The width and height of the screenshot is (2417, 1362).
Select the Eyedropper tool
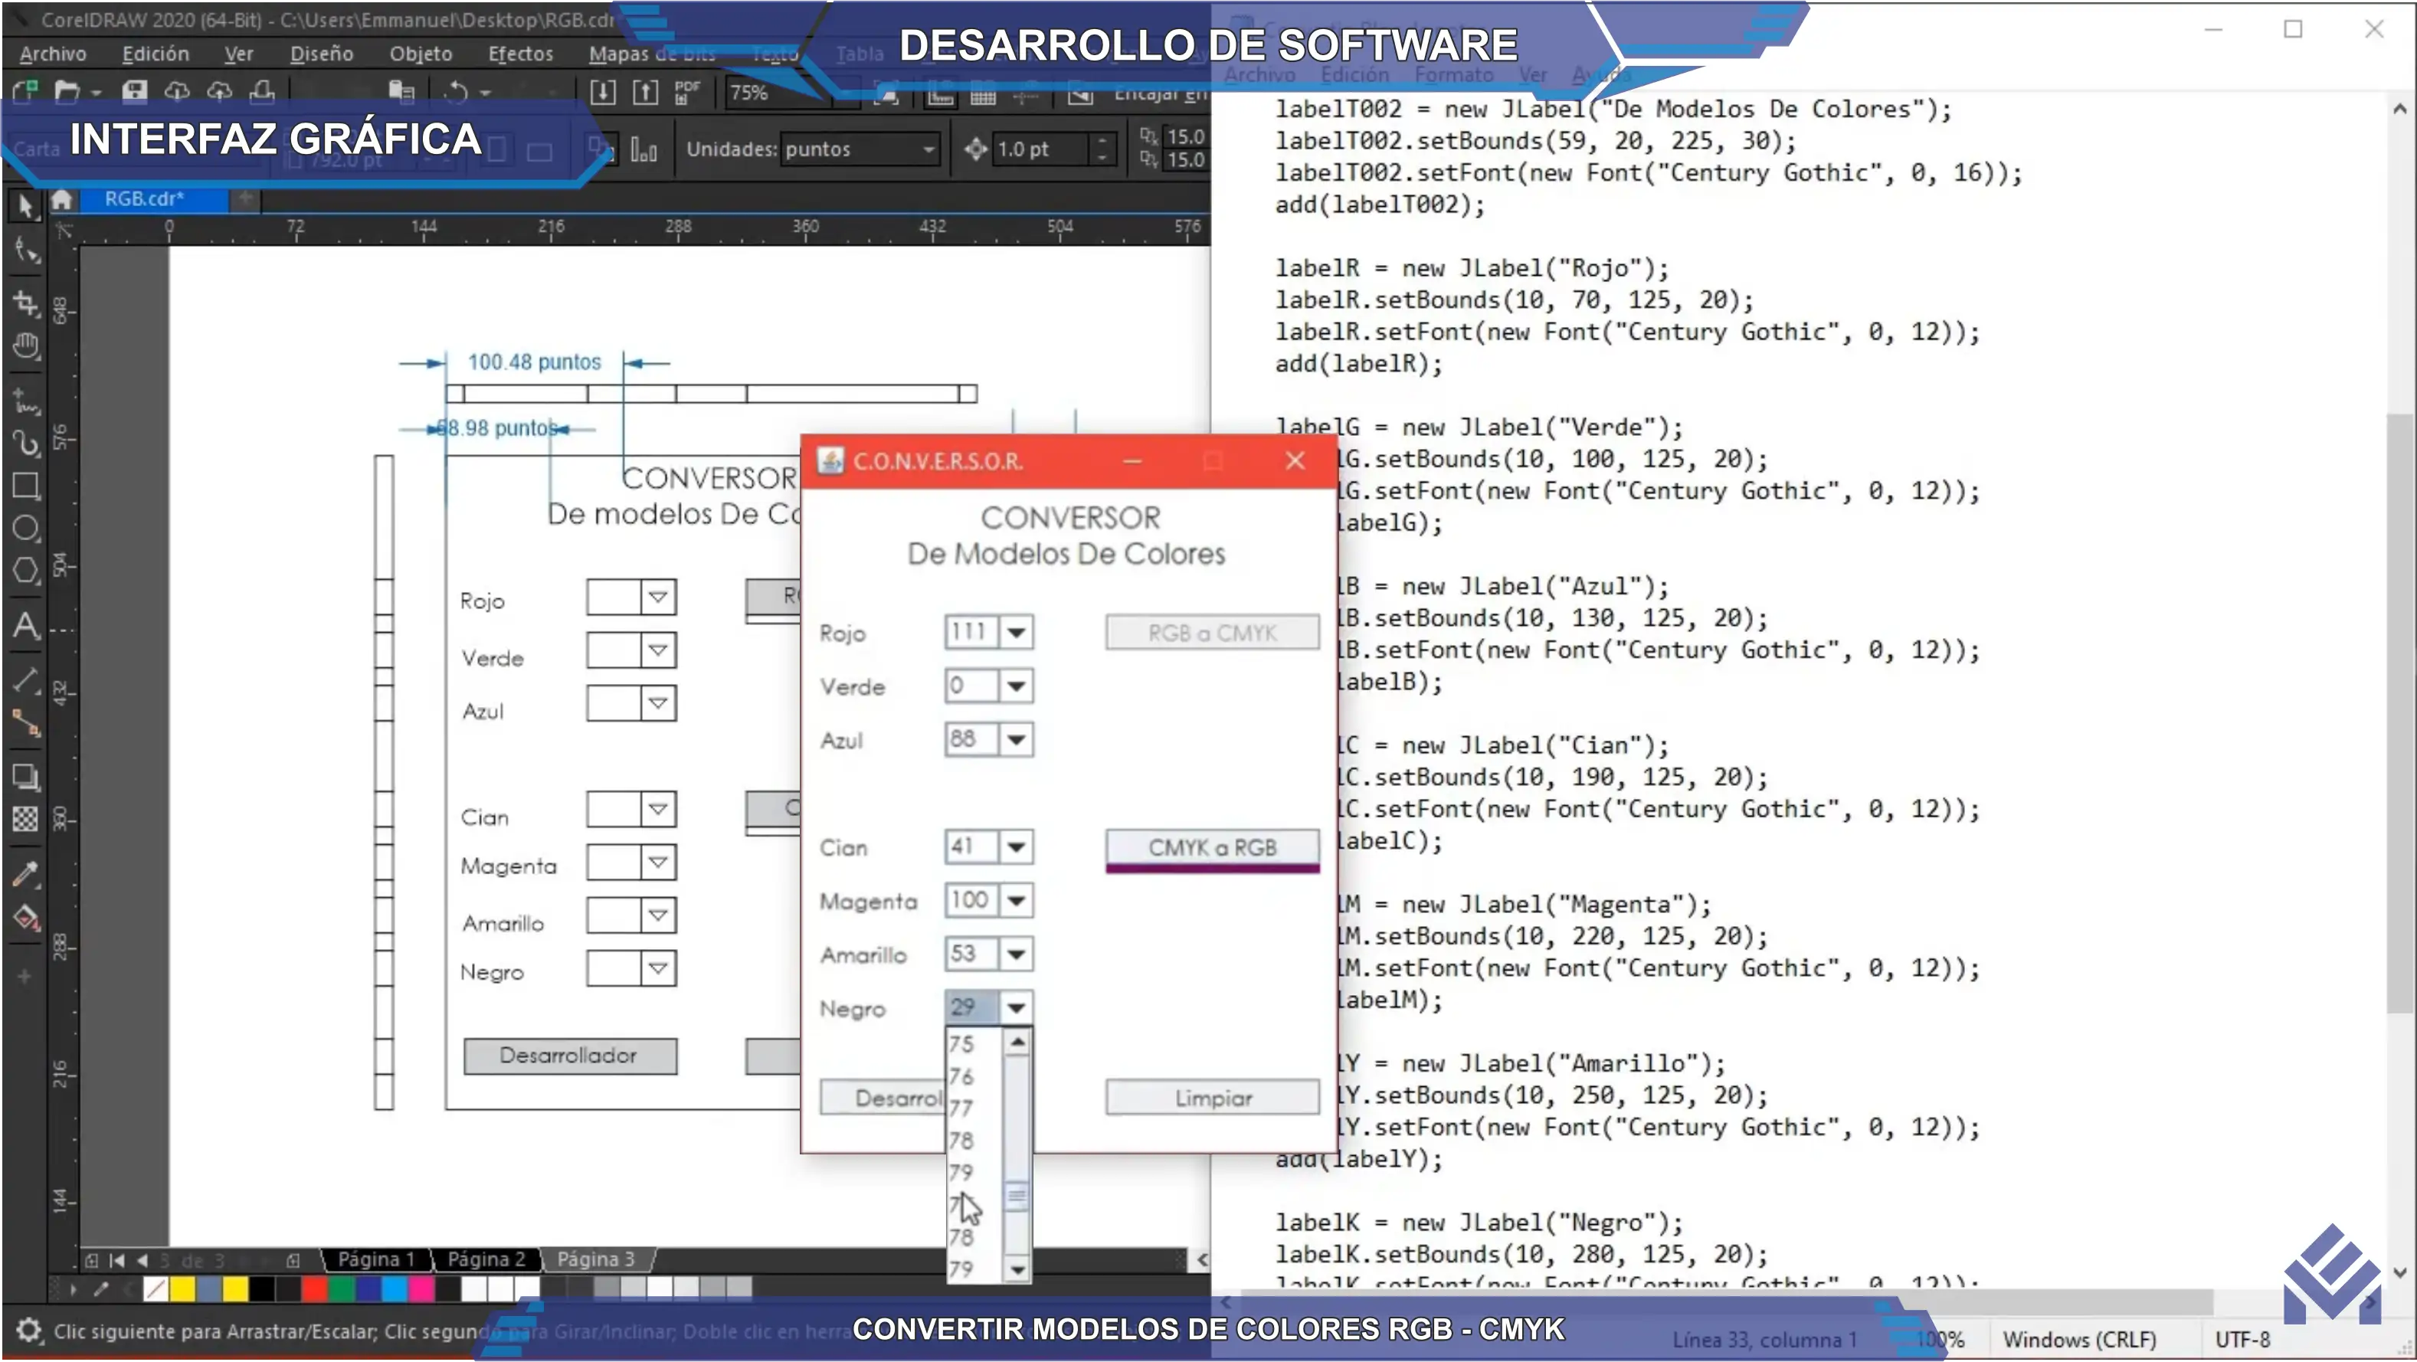(x=25, y=874)
